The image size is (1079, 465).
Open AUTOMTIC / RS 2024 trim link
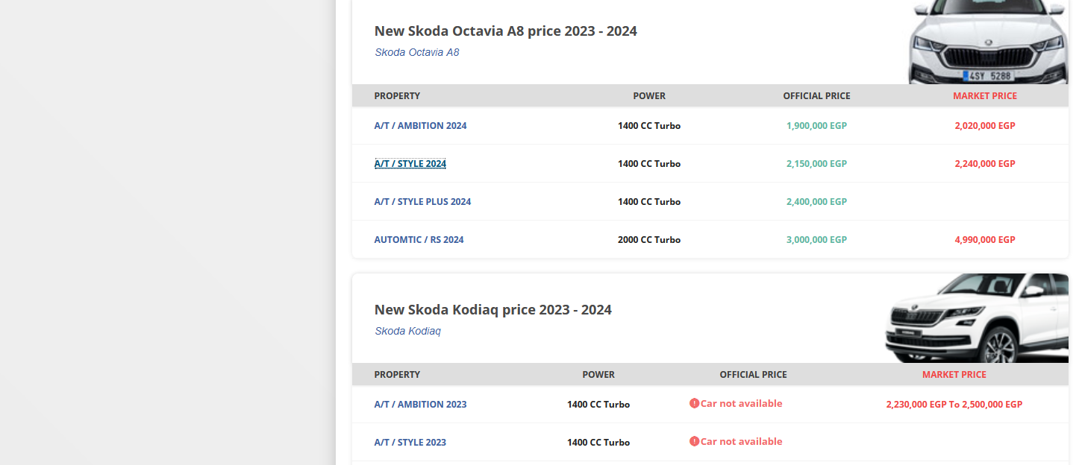click(x=419, y=240)
